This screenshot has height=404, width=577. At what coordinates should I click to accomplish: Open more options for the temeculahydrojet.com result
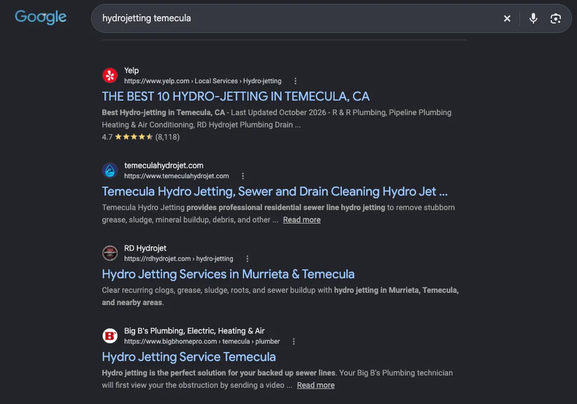click(242, 176)
